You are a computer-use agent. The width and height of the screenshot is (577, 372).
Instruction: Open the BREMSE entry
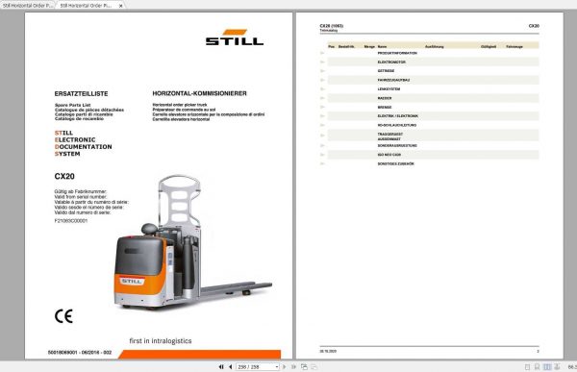[x=385, y=107]
